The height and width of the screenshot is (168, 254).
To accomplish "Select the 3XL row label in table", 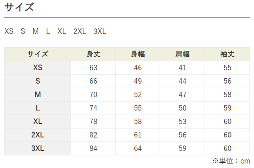I will 38,149.
